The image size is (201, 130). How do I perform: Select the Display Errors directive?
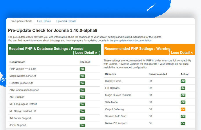pos(113,81)
